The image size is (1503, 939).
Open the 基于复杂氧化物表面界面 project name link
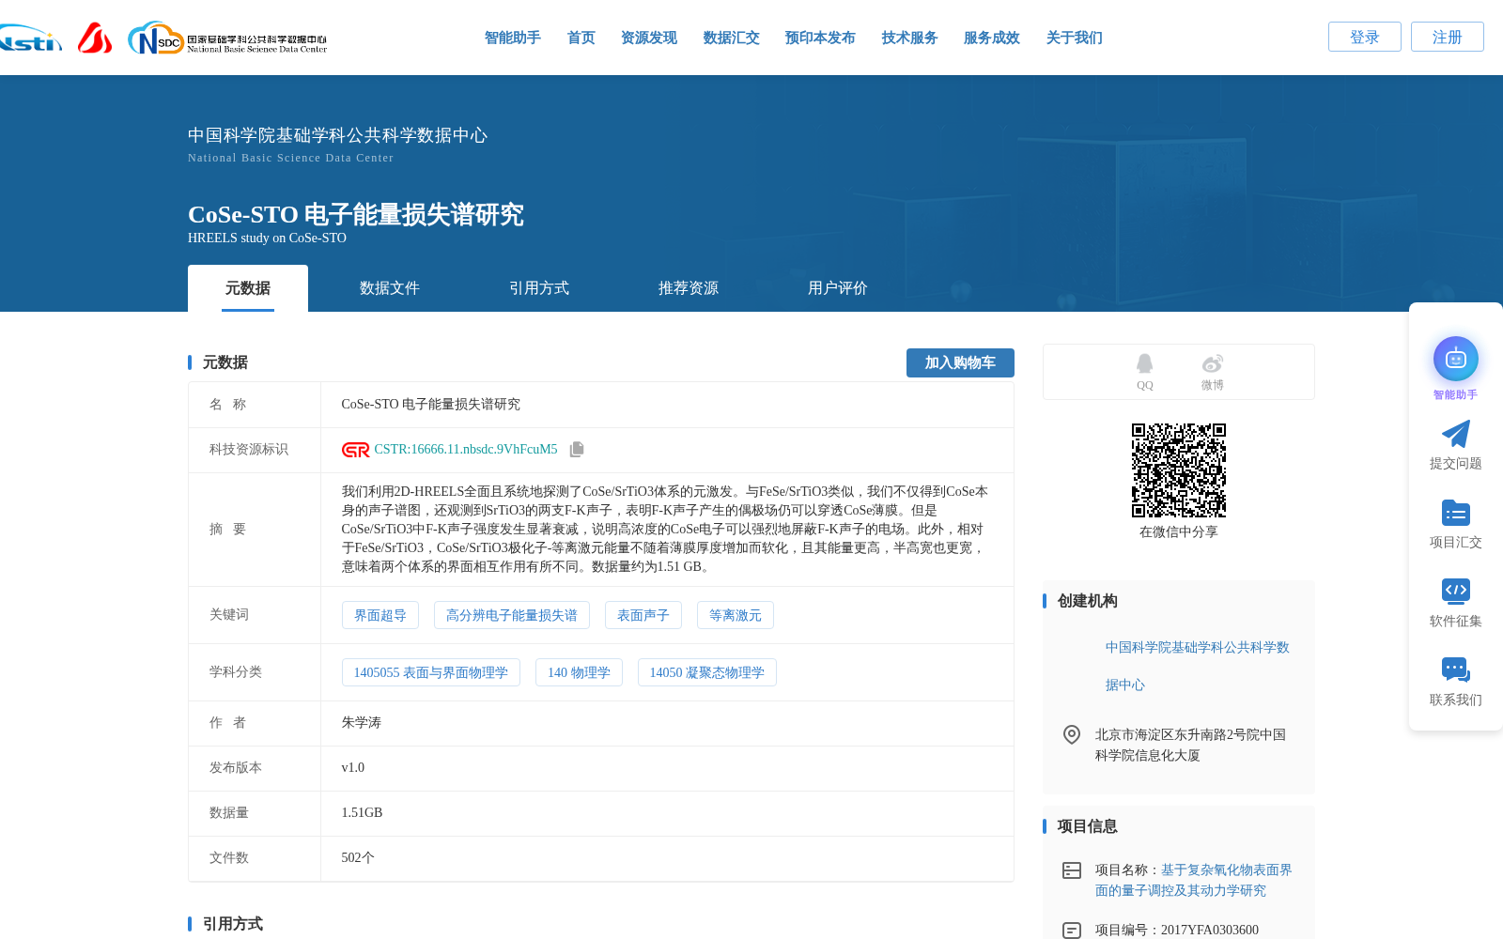pyautogui.click(x=1194, y=880)
